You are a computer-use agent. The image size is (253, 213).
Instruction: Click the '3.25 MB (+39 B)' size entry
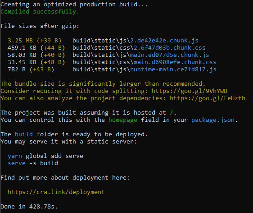[35, 41]
